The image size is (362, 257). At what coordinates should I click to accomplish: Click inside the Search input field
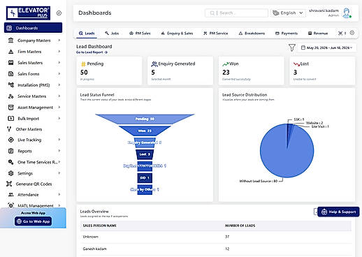click(x=236, y=13)
